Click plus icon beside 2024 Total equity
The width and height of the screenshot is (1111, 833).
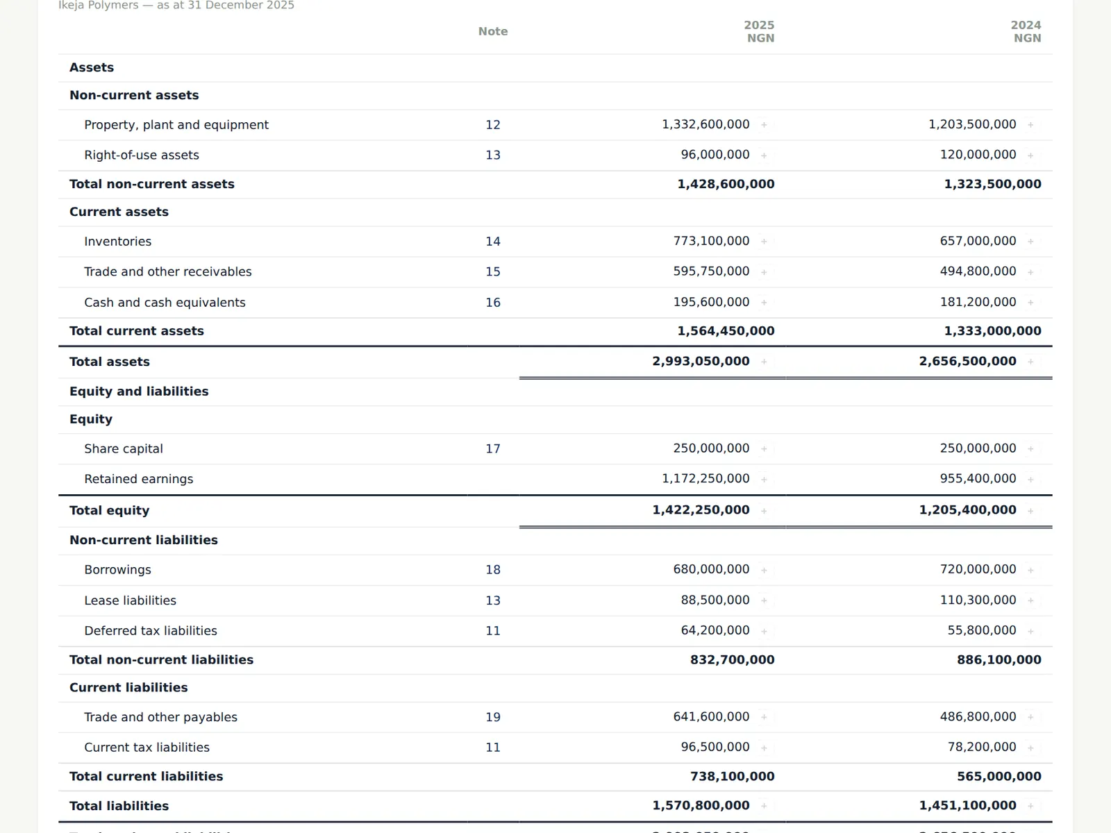(1030, 511)
